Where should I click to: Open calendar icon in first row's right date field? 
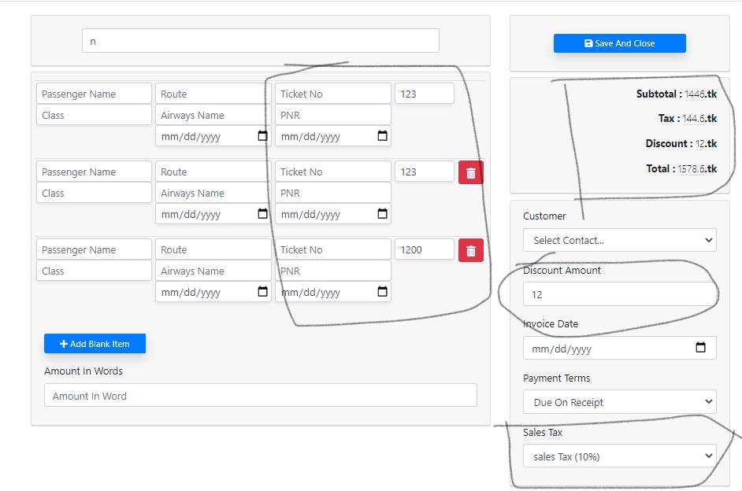tap(382, 136)
